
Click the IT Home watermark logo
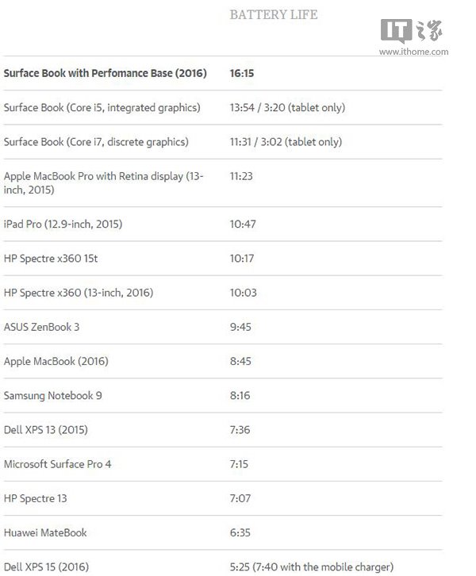[x=412, y=30]
